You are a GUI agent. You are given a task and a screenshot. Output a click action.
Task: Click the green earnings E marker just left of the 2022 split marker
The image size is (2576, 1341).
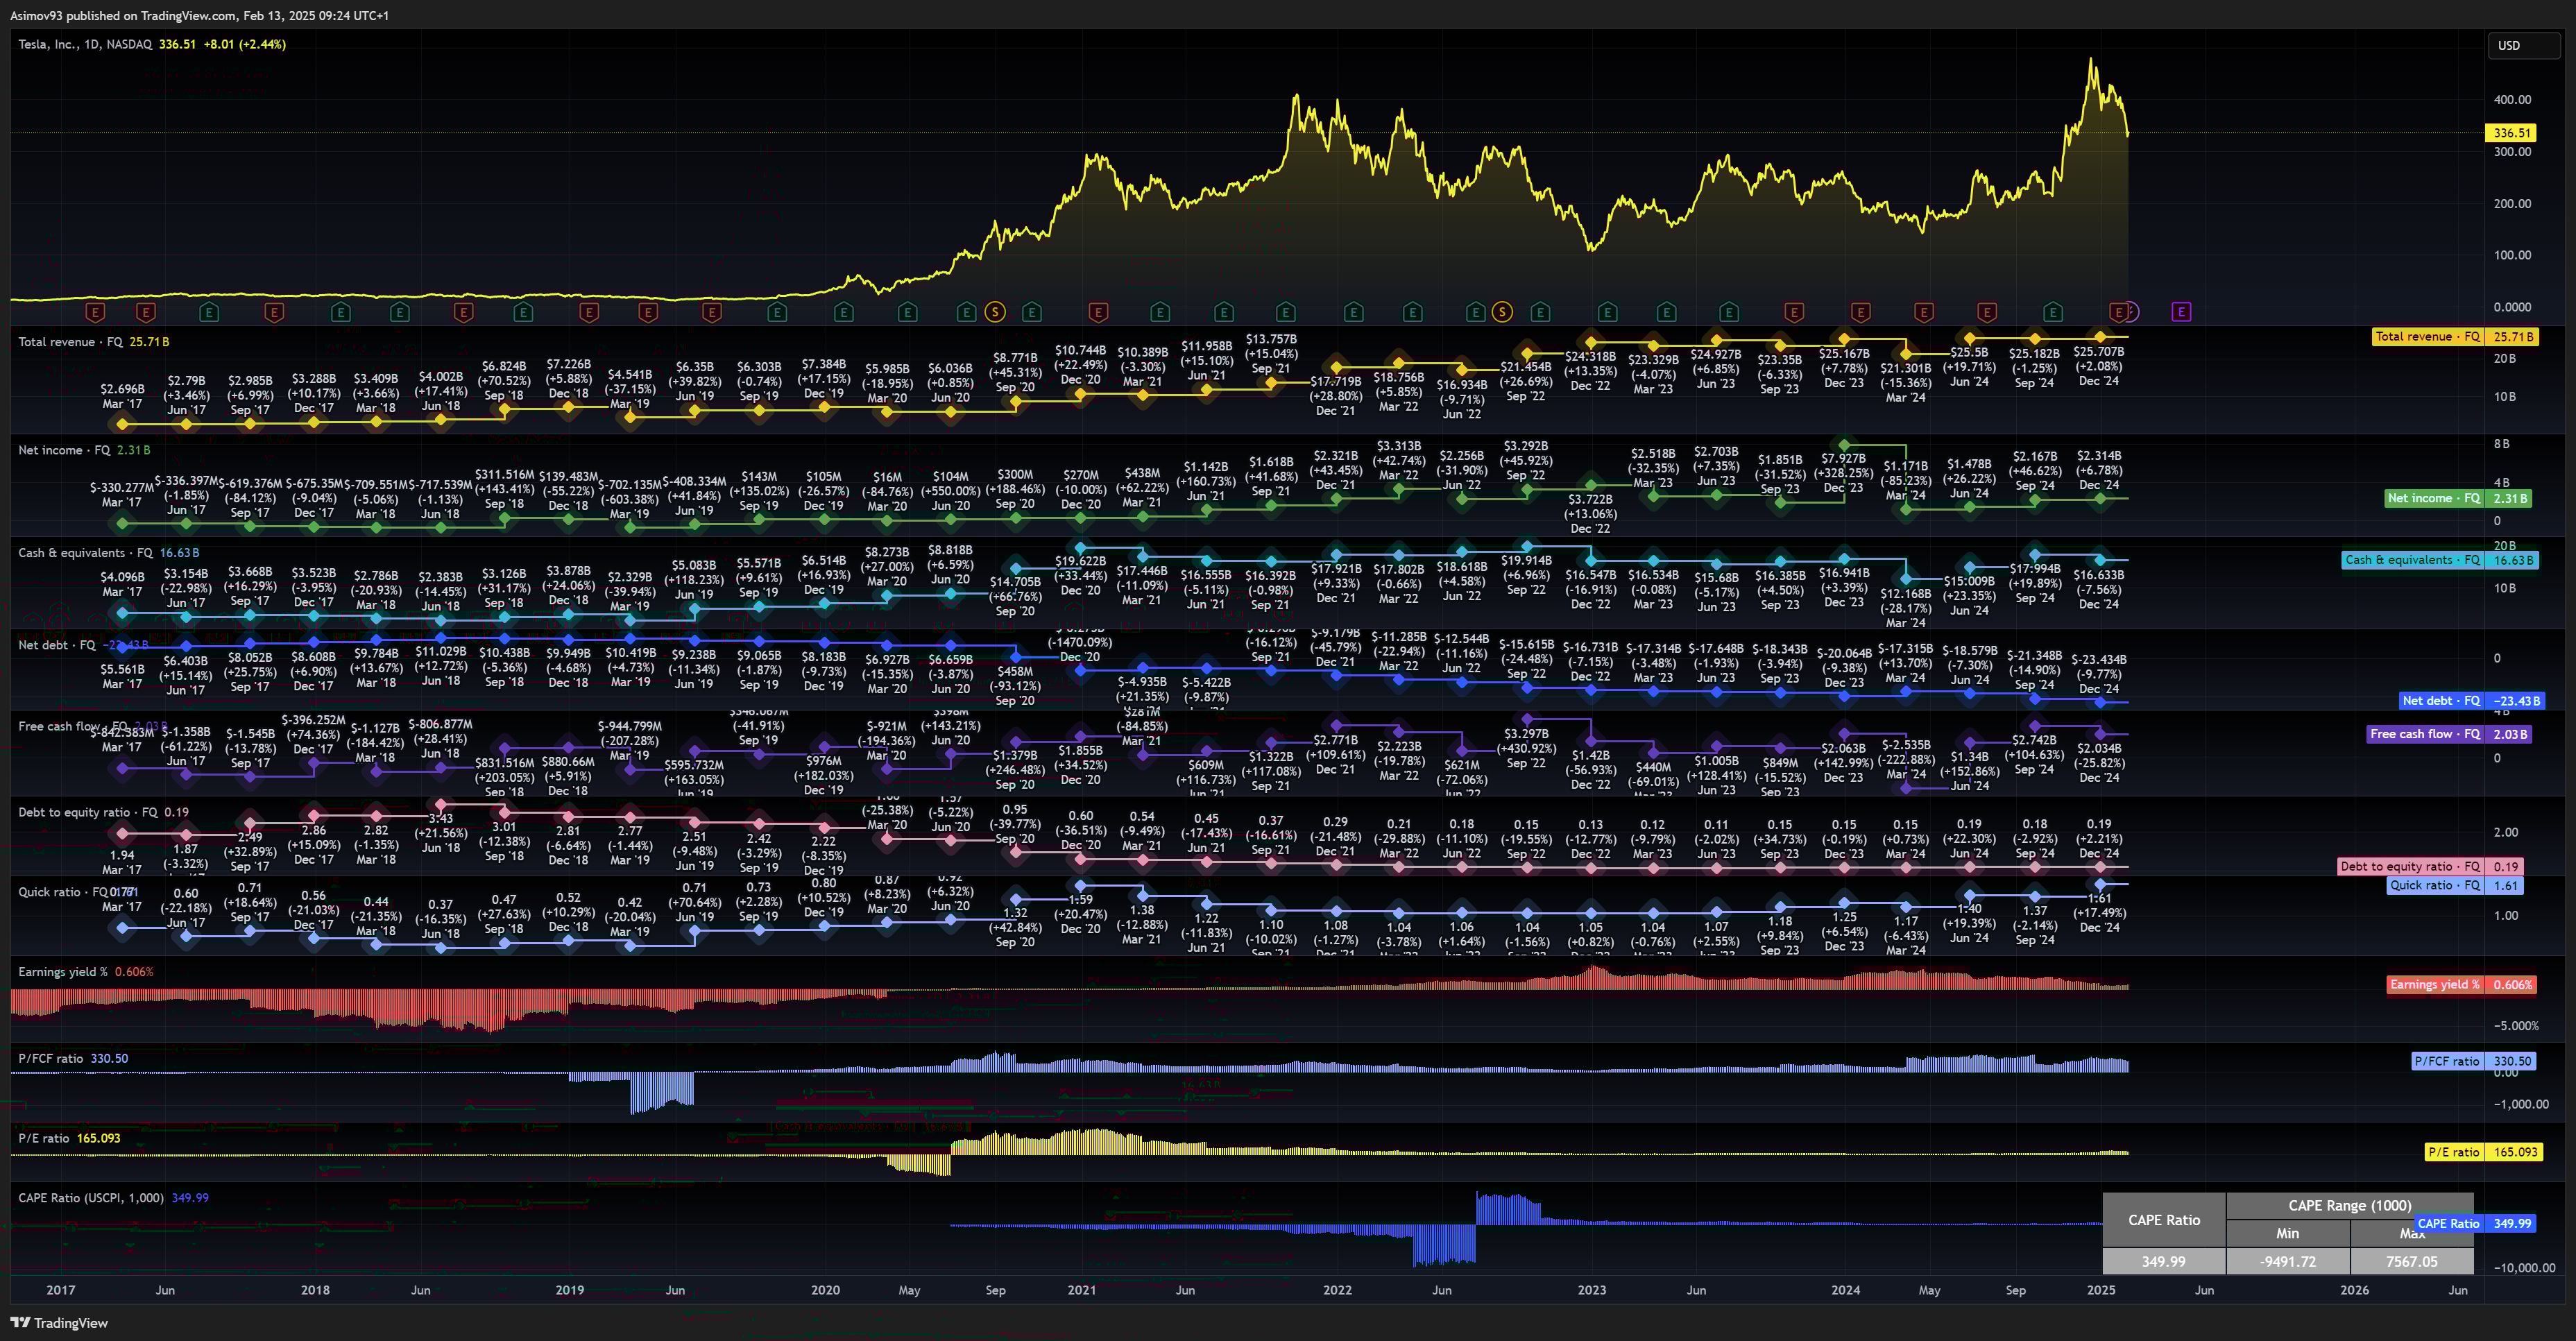point(1475,312)
